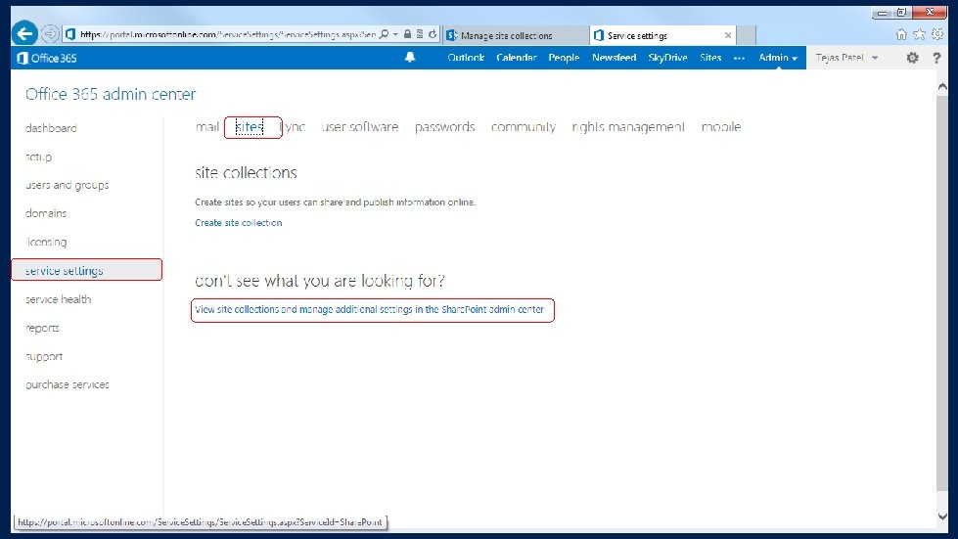Image resolution: width=958 pixels, height=539 pixels.
Task: Open the Tejas Patel user menu
Action: (x=846, y=58)
